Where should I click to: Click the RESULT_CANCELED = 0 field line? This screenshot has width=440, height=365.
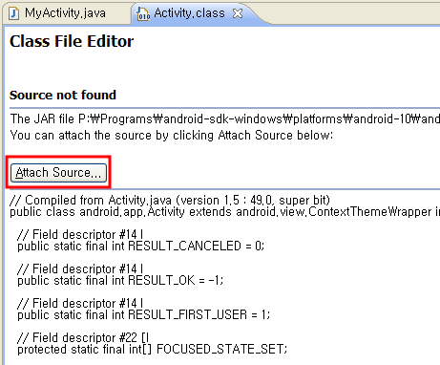click(x=140, y=247)
